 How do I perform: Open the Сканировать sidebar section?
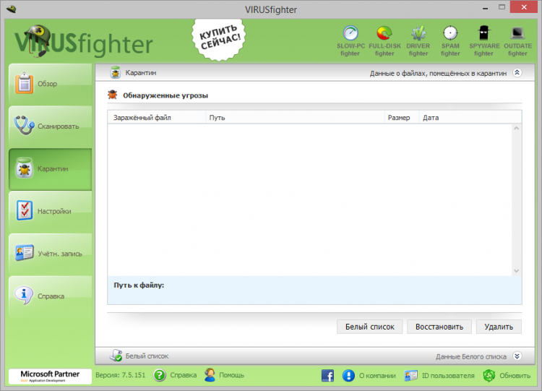point(50,126)
